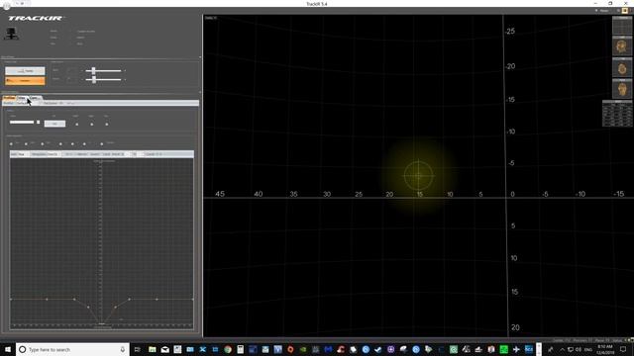Toggle the X axis checkbox
This screenshot has height=356, width=634.
60,143
